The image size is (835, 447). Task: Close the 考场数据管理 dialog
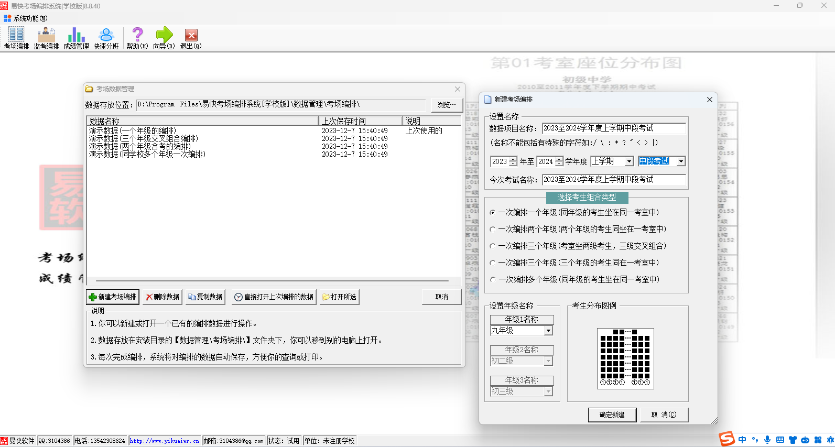[x=458, y=89]
